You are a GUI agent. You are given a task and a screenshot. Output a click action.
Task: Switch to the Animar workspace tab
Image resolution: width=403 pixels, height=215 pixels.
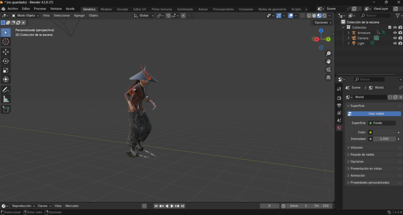tap(203, 9)
